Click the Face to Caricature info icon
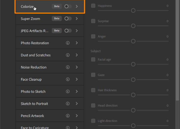 click(x=68, y=127)
